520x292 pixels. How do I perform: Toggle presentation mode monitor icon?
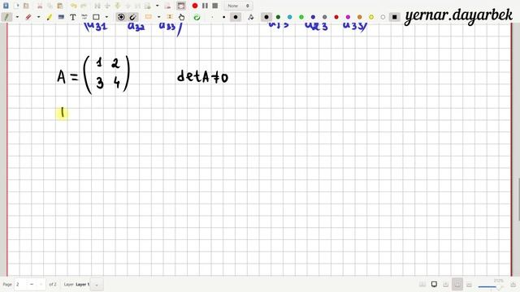[x=434, y=285]
